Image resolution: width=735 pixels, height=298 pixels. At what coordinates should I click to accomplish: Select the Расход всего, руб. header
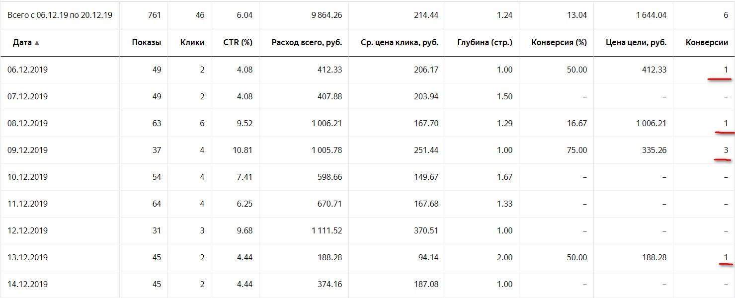[x=307, y=43]
